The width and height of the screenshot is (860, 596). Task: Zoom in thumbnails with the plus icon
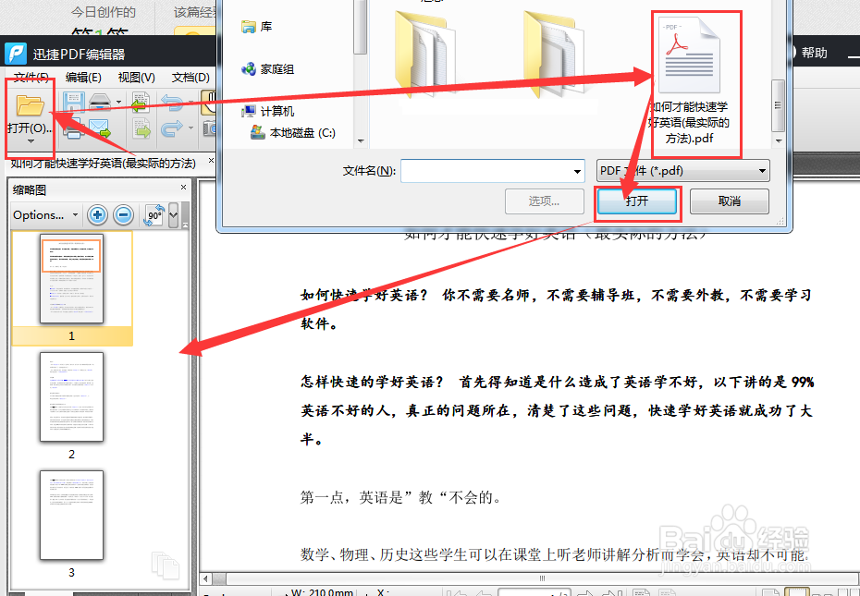[97, 215]
